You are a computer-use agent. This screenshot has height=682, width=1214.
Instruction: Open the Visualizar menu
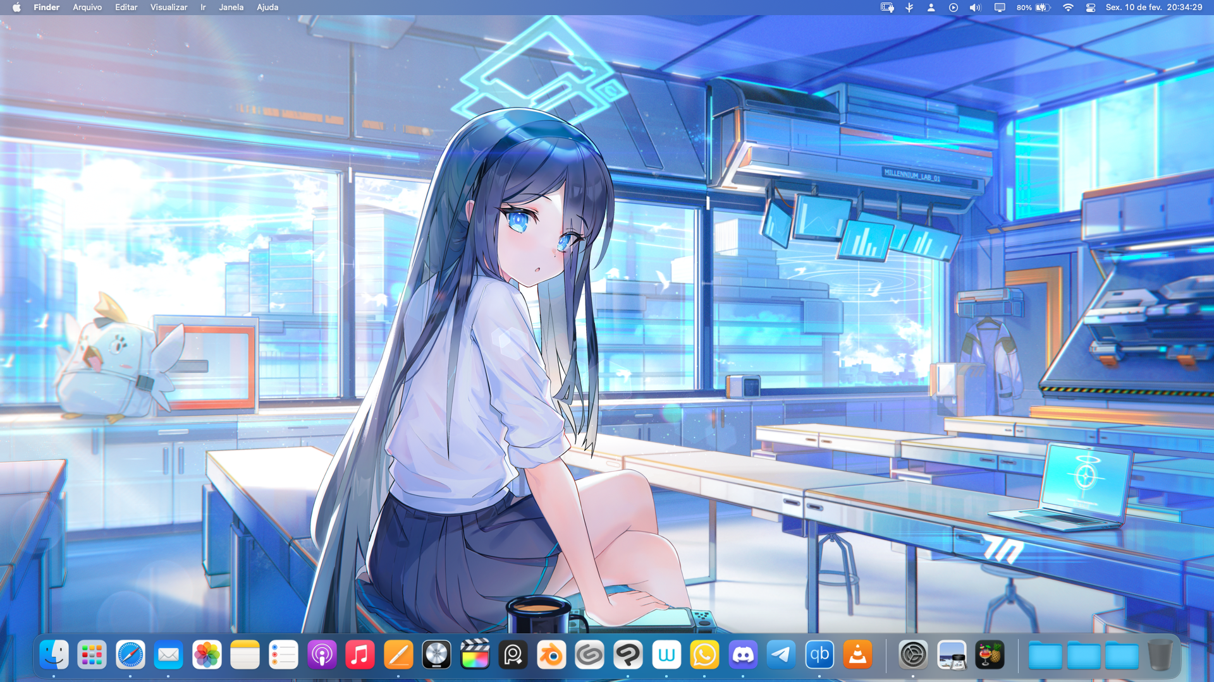coord(169,8)
